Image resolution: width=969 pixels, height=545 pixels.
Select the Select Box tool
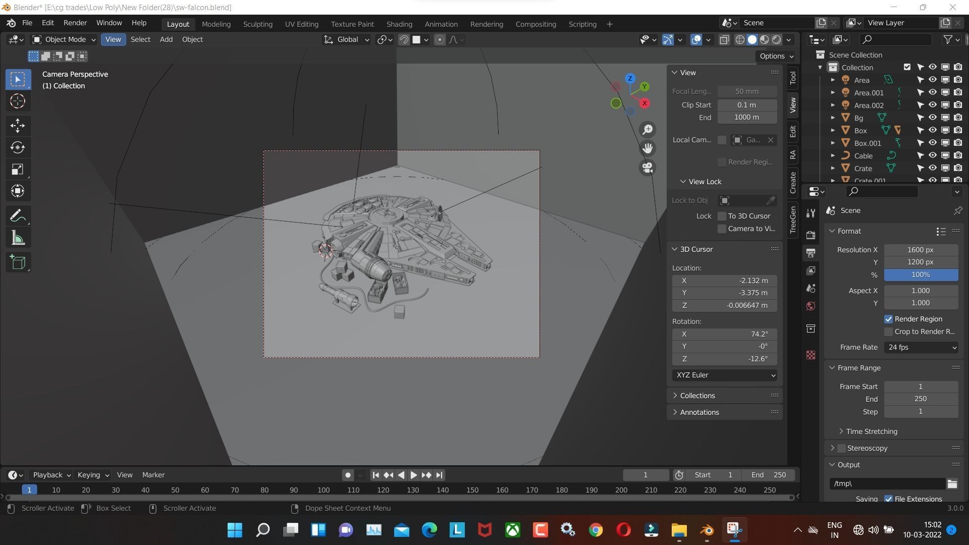(18, 79)
